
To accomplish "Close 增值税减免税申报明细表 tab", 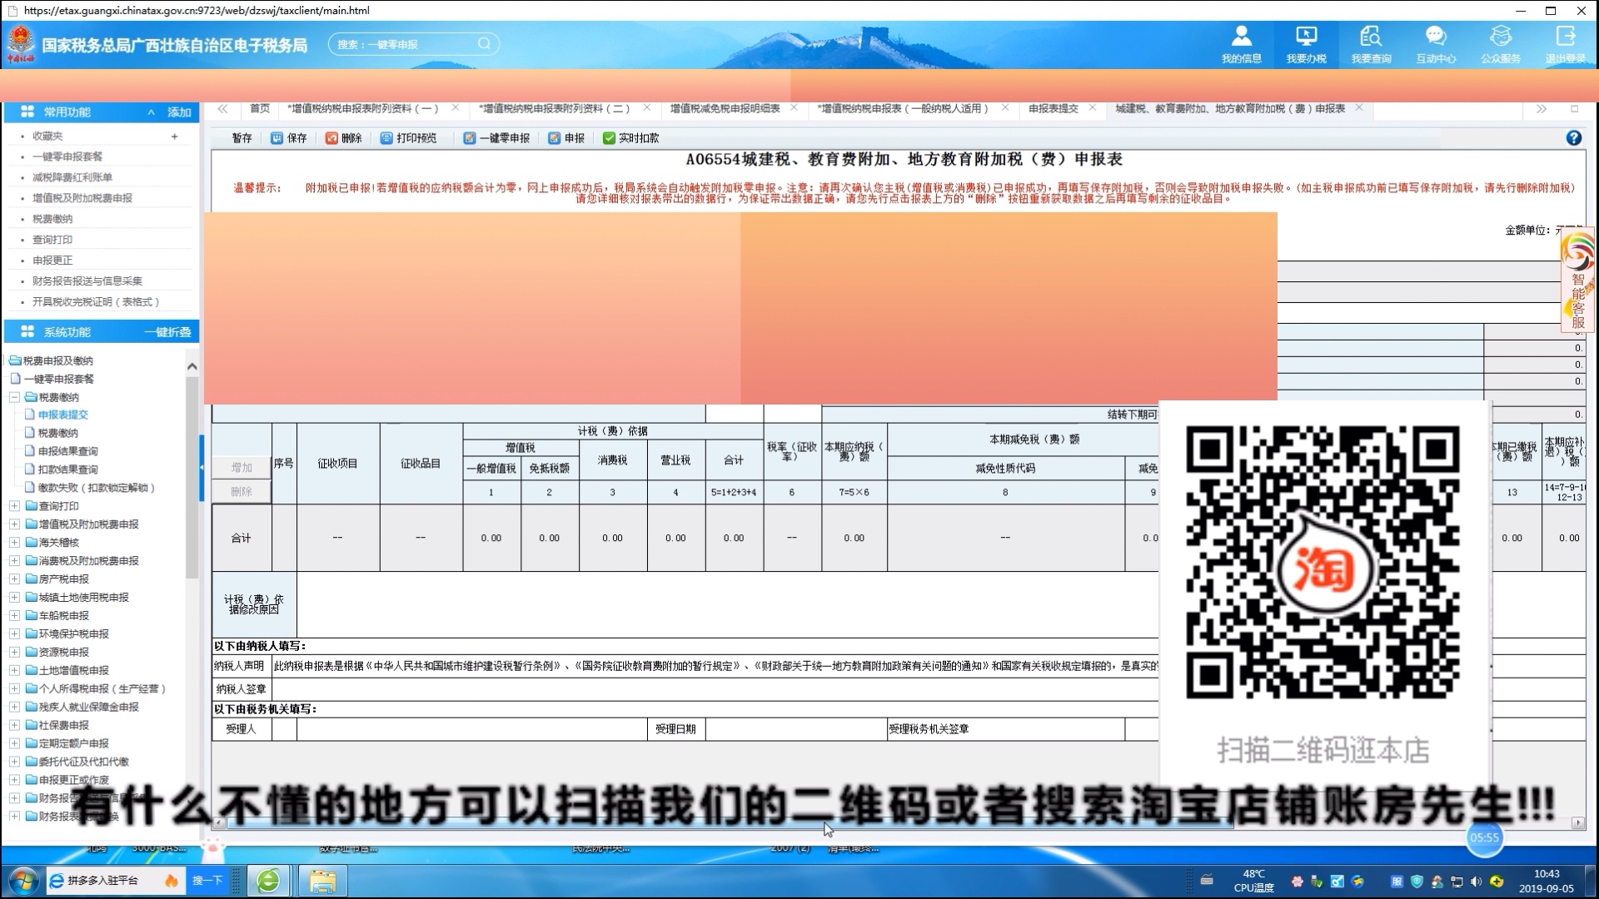I will click(x=794, y=108).
